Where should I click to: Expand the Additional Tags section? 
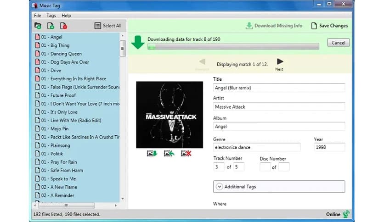point(279,187)
